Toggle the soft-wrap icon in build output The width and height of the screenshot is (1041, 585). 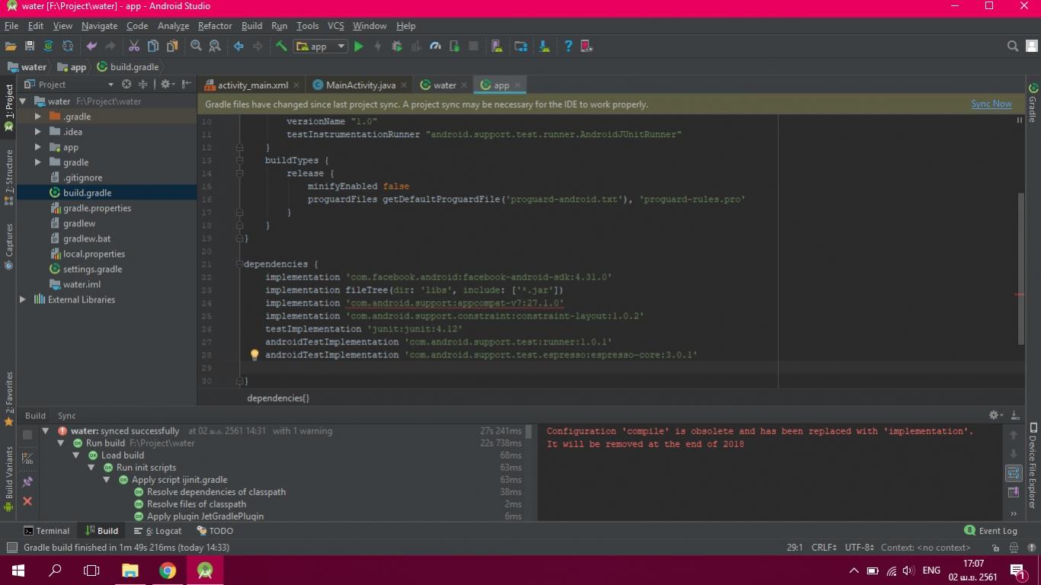1014,473
